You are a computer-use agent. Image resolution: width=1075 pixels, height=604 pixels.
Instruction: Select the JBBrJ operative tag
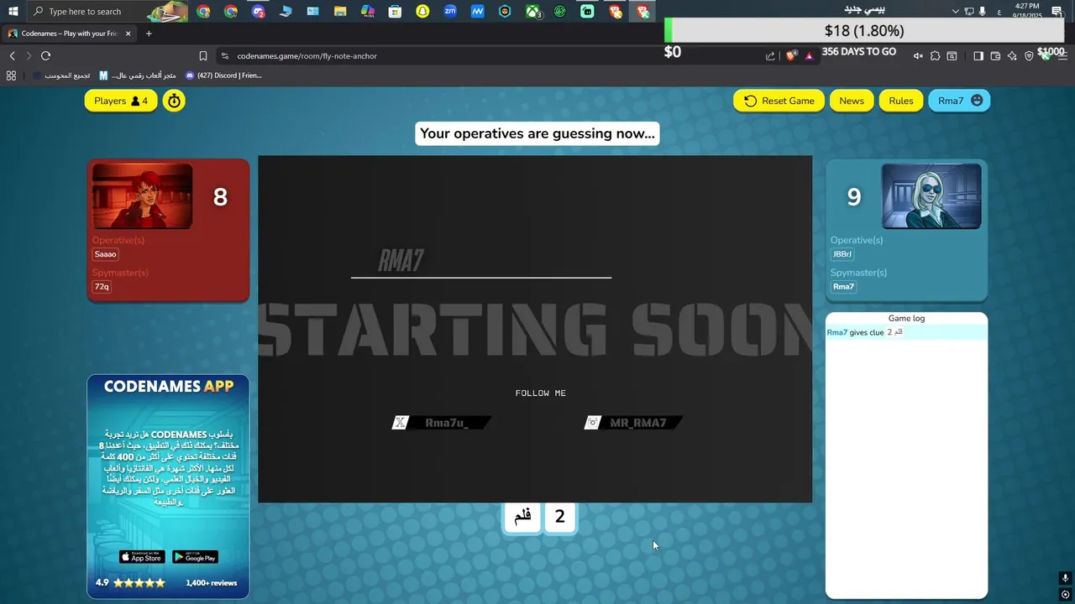pos(842,254)
